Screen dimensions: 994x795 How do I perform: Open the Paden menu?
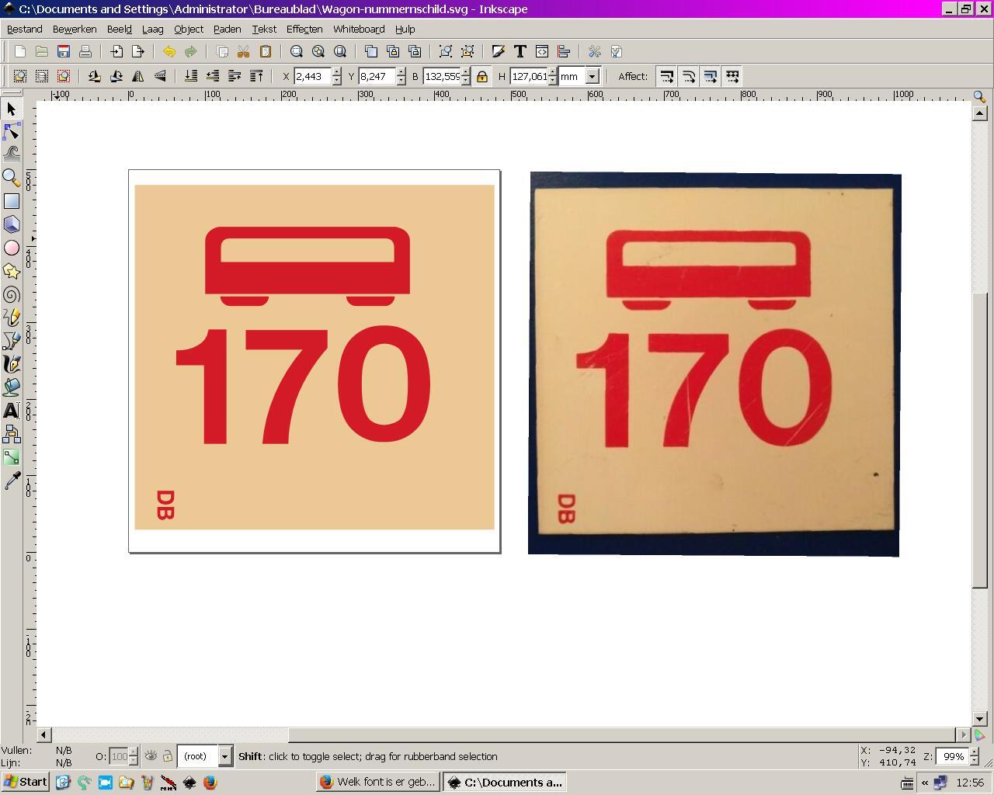[227, 29]
